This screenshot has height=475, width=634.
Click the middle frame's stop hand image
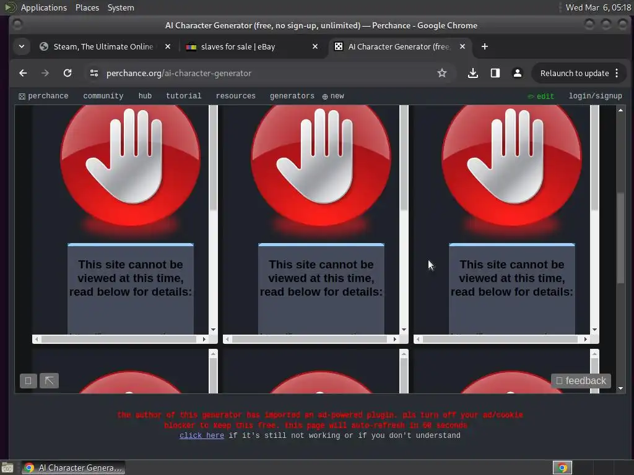321,166
